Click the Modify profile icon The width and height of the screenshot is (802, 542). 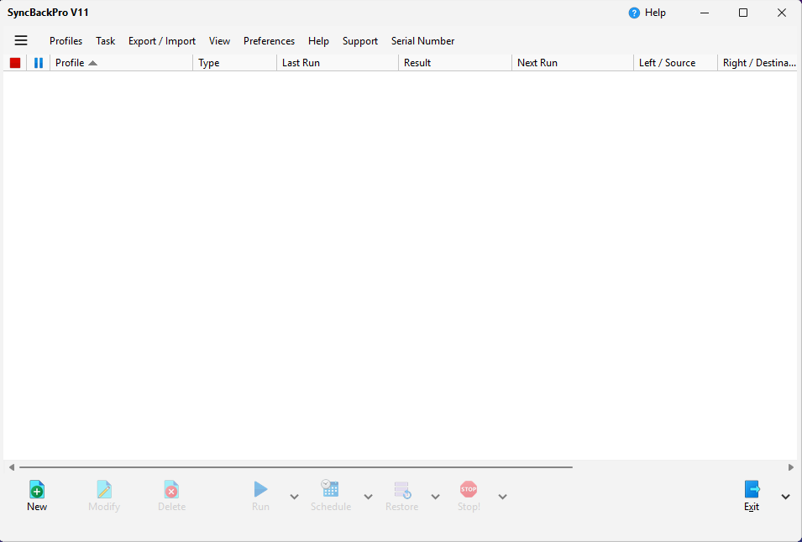tap(104, 489)
